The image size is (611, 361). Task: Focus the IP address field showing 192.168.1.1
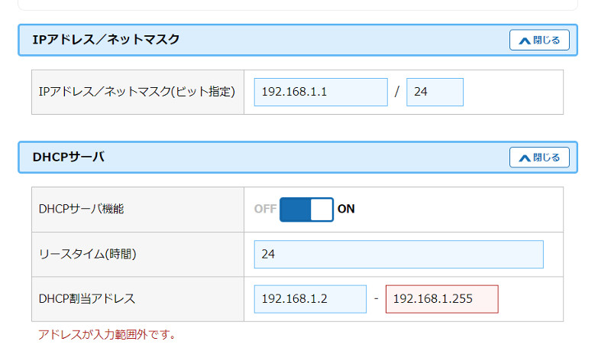coord(321,92)
